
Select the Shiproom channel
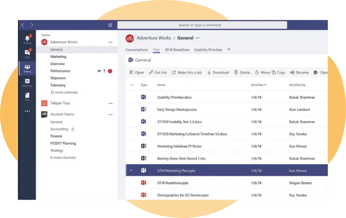pyautogui.click(x=58, y=78)
